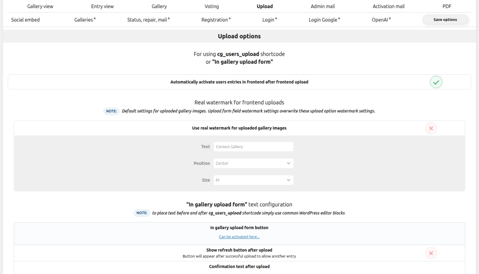Open the Login Google* tab
The image size is (479, 274).
(325, 20)
